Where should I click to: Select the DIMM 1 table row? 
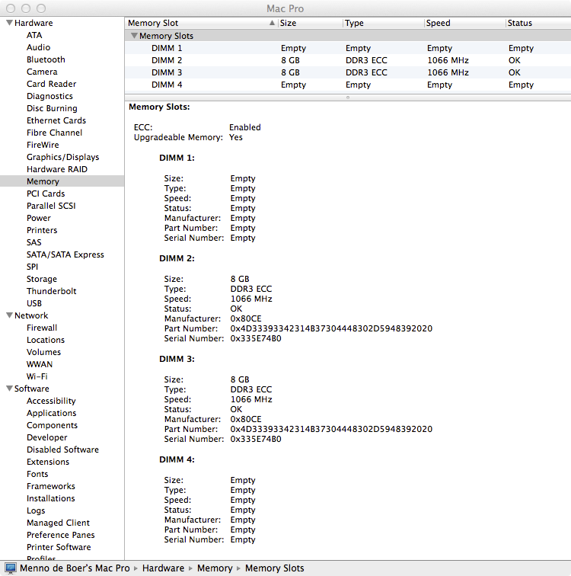click(348, 48)
